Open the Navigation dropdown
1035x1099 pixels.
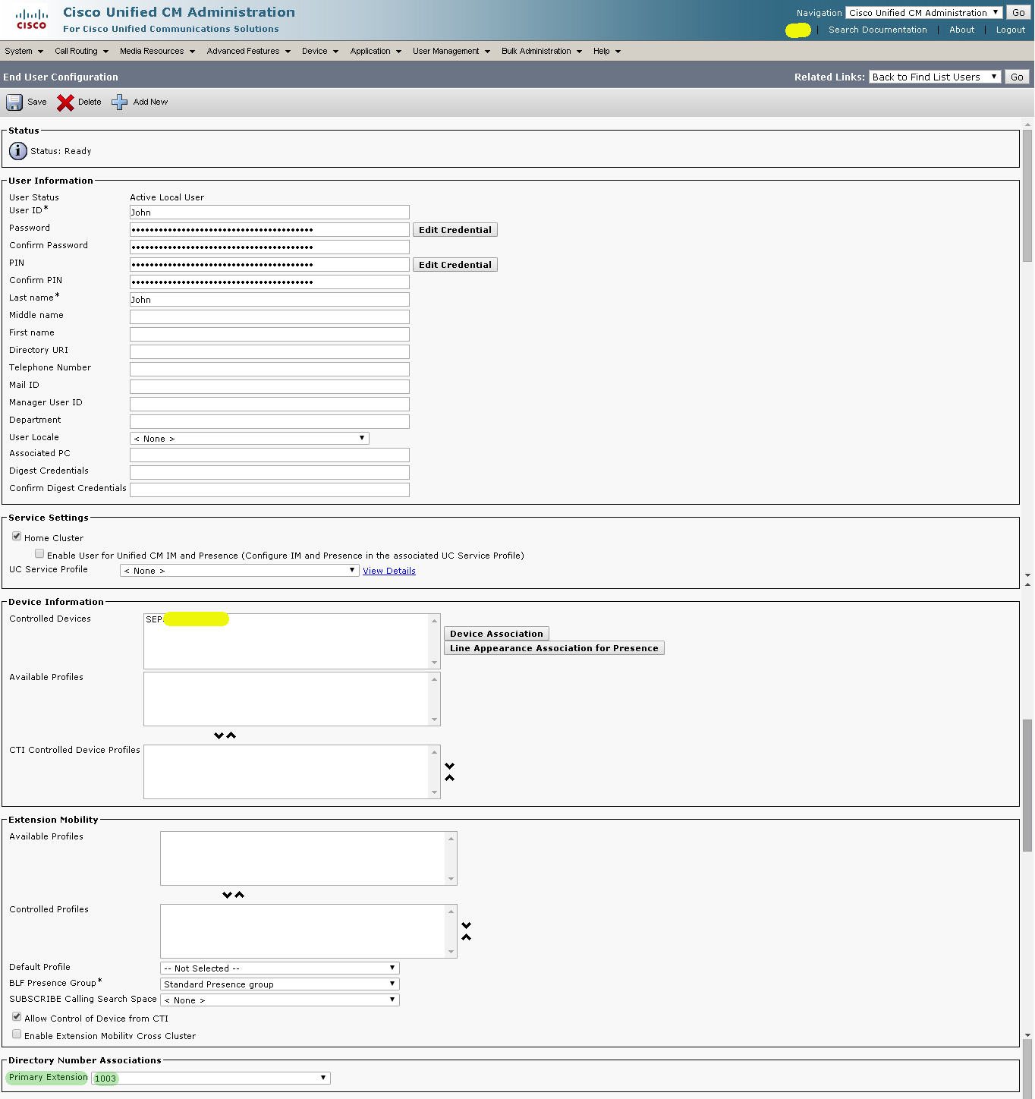(923, 13)
